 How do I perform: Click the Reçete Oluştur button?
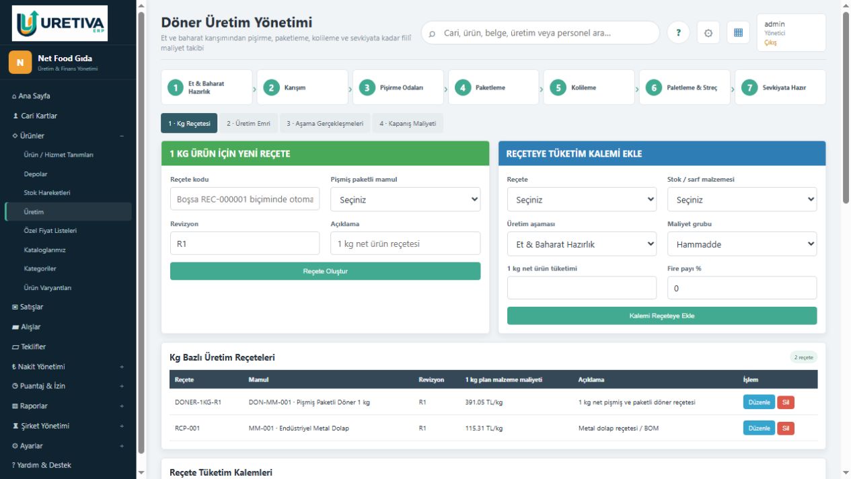tap(325, 271)
